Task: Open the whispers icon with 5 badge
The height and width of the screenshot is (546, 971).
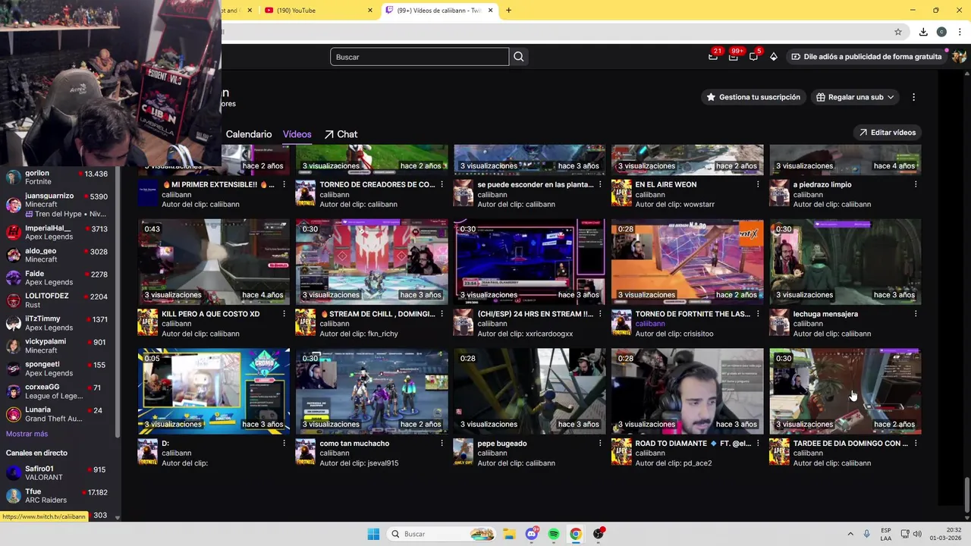Action: (x=753, y=56)
